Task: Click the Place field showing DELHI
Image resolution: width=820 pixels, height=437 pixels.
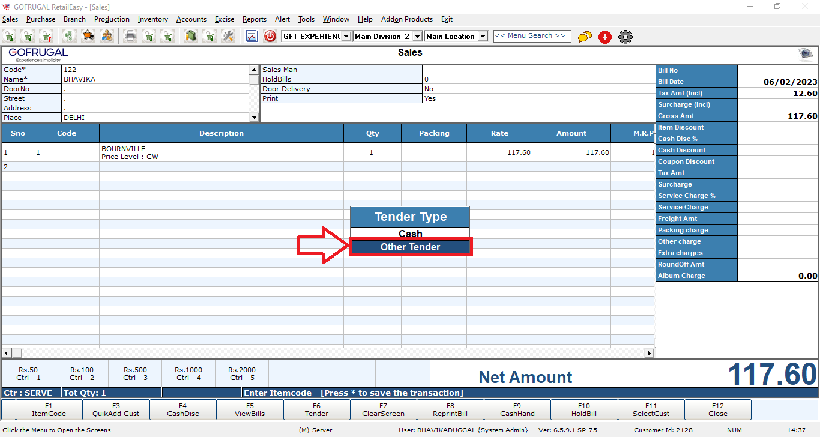Action: coord(155,118)
